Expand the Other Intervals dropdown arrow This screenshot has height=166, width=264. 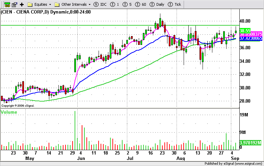89,4
